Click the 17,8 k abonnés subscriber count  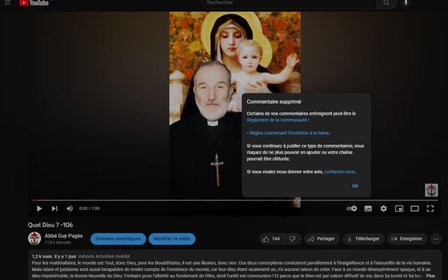pyautogui.click(x=58, y=243)
